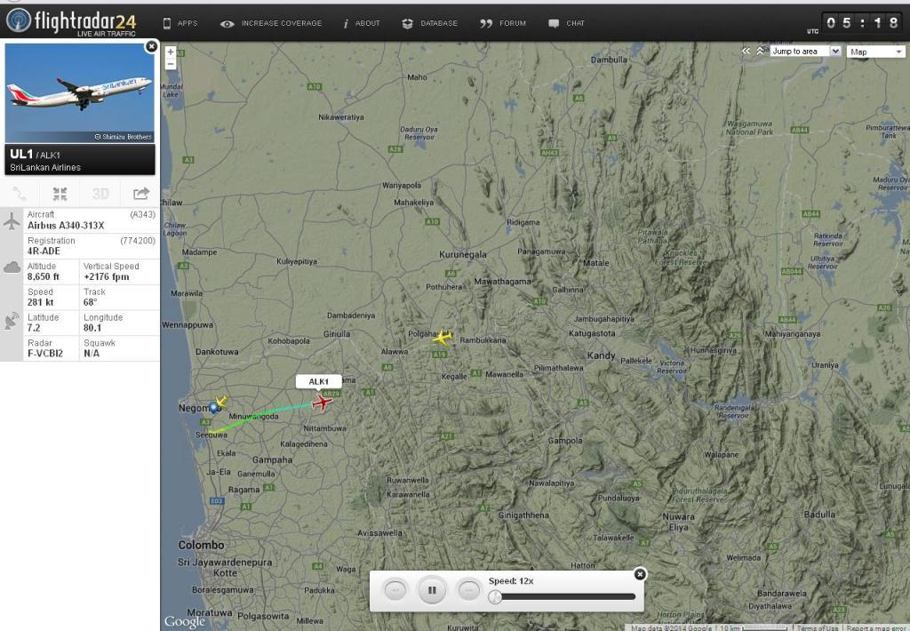Click the Increase Coverage link
The width and height of the screenshot is (910, 631).
point(271,23)
